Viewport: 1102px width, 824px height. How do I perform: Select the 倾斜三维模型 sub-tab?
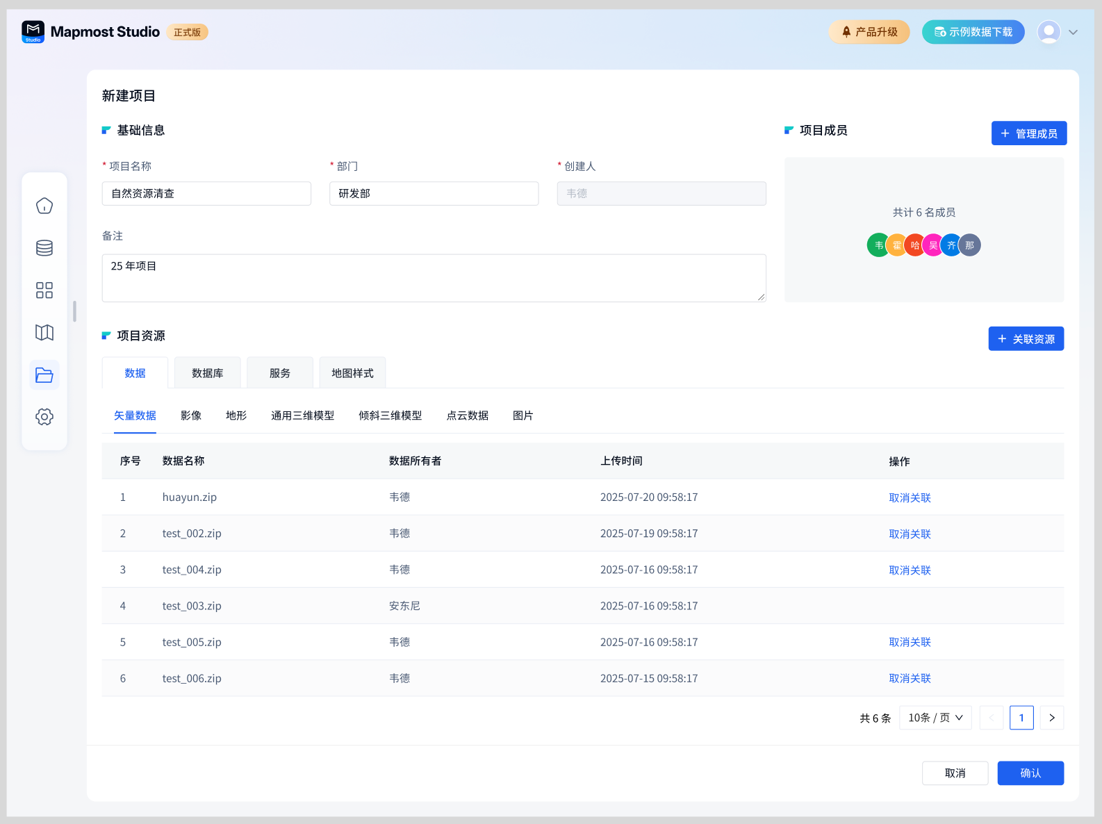(x=390, y=415)
